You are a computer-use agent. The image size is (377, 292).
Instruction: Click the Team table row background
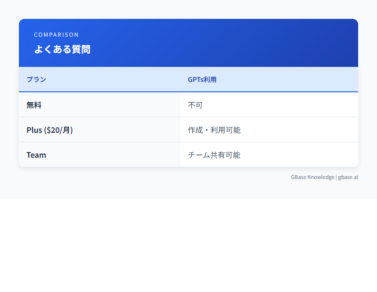118,154
